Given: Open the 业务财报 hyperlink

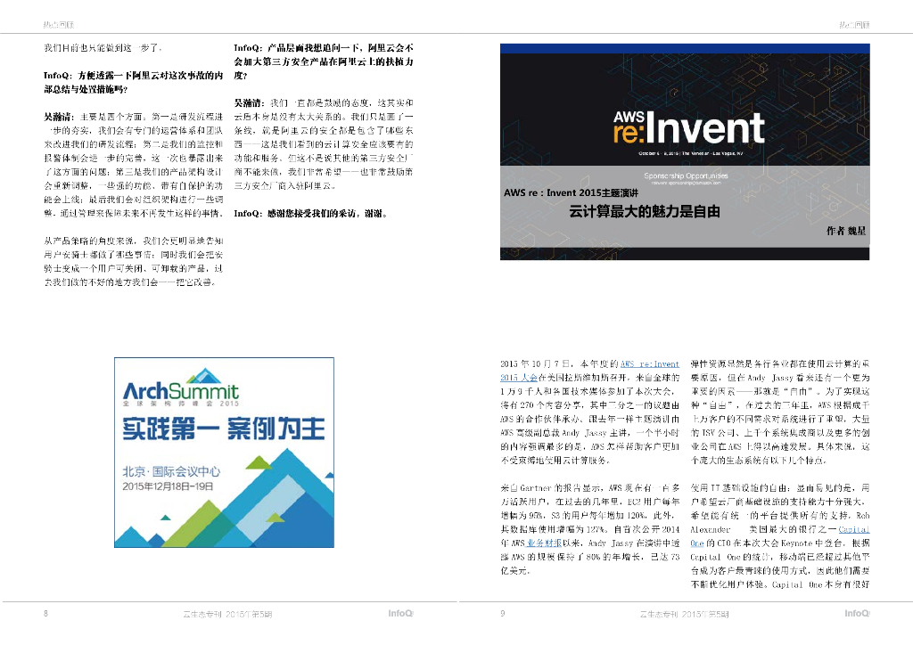Looking at the screenshot, I should 544,543.
